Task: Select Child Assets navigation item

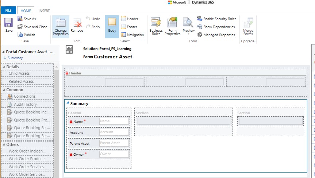Action: [27, 73]
